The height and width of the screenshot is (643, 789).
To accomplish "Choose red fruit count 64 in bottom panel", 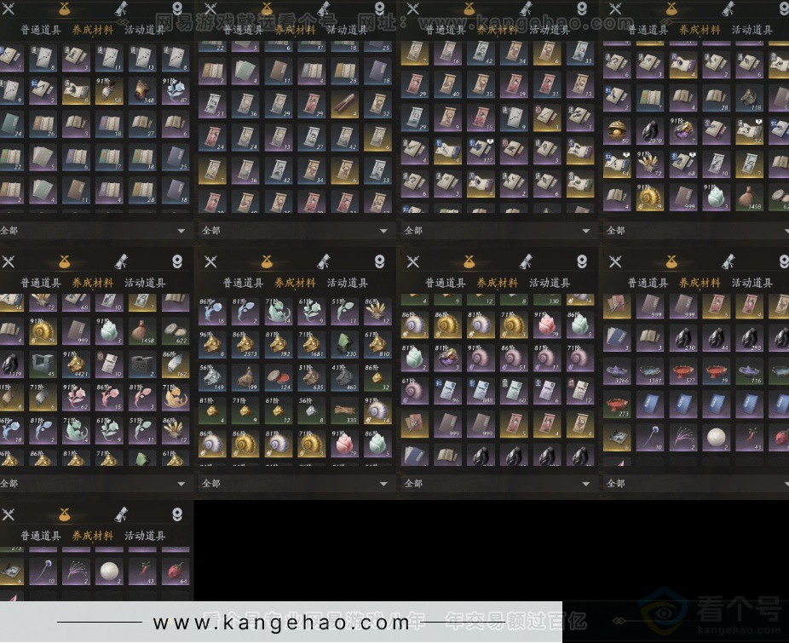I will pos(176,571).
